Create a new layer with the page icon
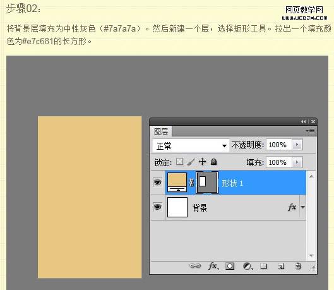This screenshot has height=290, width=334. click(281, 266)
